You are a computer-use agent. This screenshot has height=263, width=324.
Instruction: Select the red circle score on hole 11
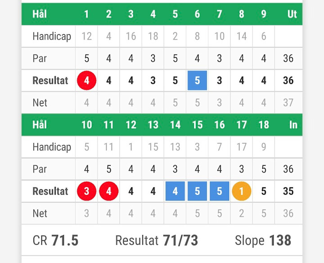pos(109,191)
